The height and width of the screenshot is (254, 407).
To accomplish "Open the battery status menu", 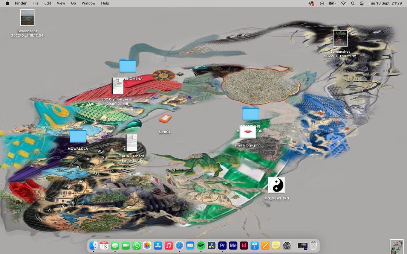I will [x=332, y=3].
